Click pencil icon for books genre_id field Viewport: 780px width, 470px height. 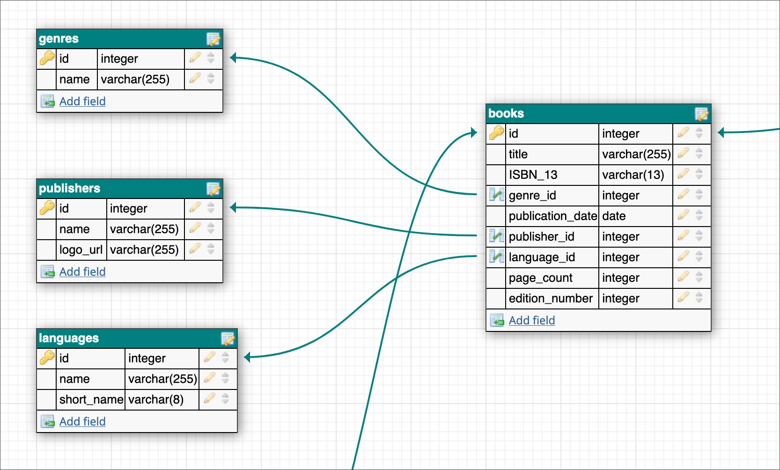click(683, 195)
